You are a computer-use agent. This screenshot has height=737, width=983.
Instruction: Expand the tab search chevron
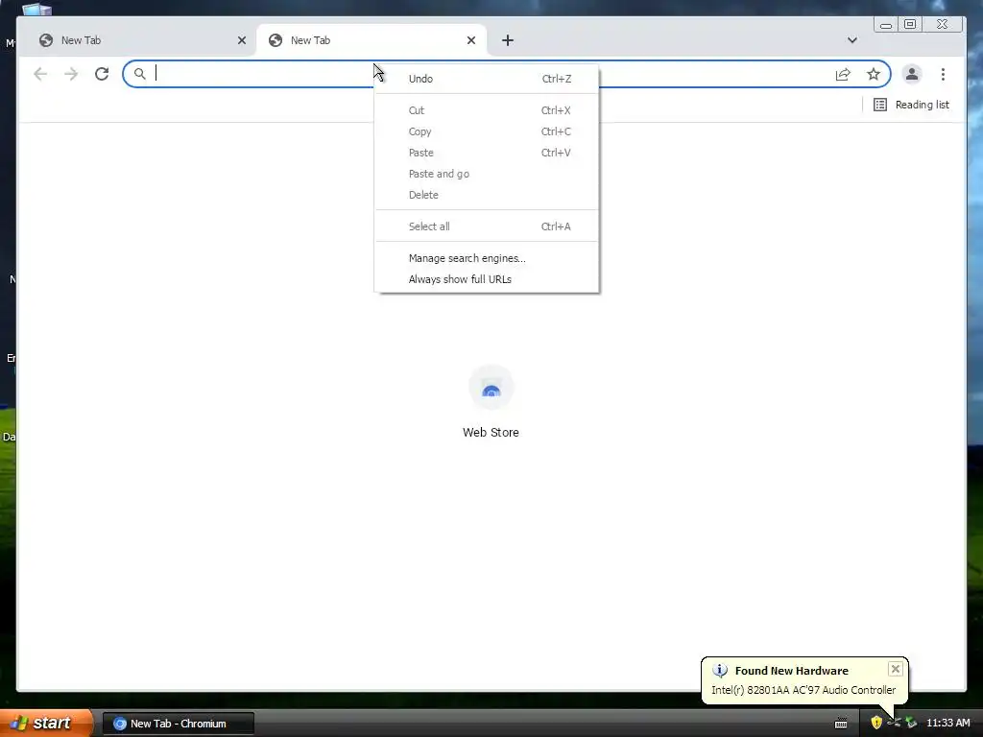point(852,40)
